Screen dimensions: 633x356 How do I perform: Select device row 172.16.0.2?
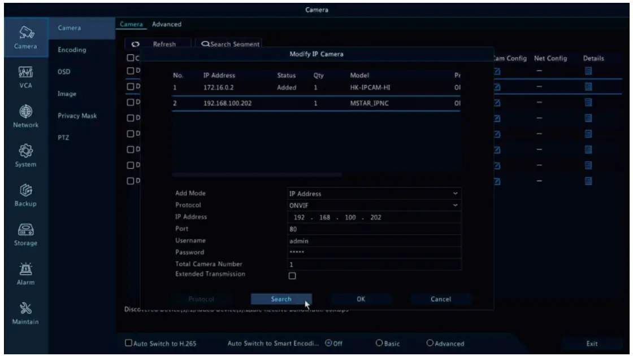pyautogui.click(x=316, y=87)
